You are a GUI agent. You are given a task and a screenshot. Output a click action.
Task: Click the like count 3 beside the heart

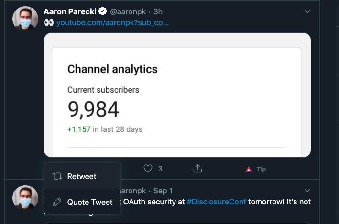160,169
